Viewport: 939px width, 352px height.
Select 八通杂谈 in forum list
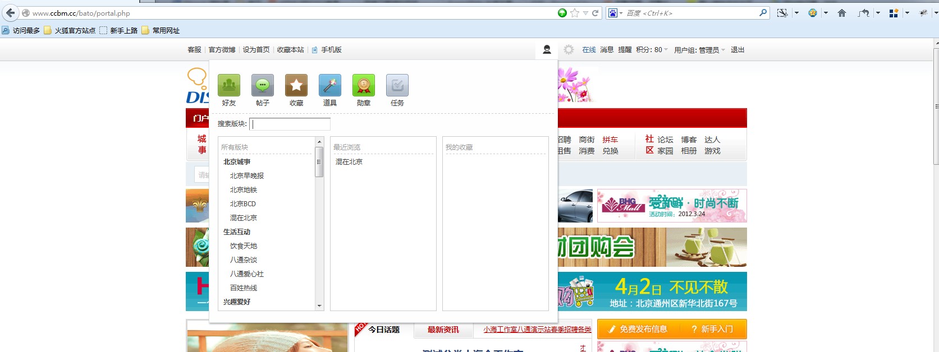point(244,260)
